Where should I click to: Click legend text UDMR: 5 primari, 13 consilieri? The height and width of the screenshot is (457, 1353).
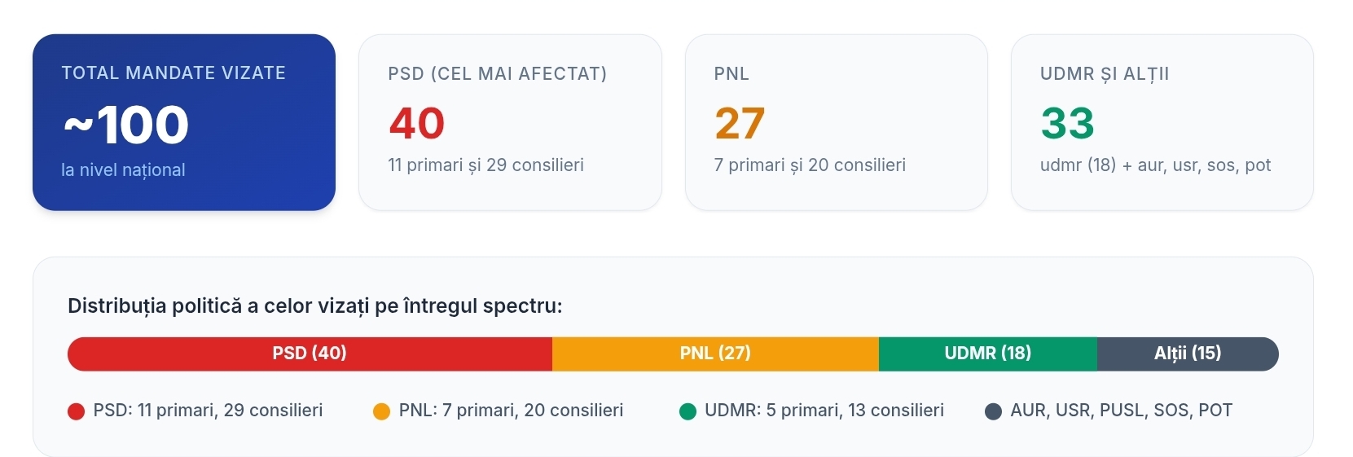[x=824, y=411]
